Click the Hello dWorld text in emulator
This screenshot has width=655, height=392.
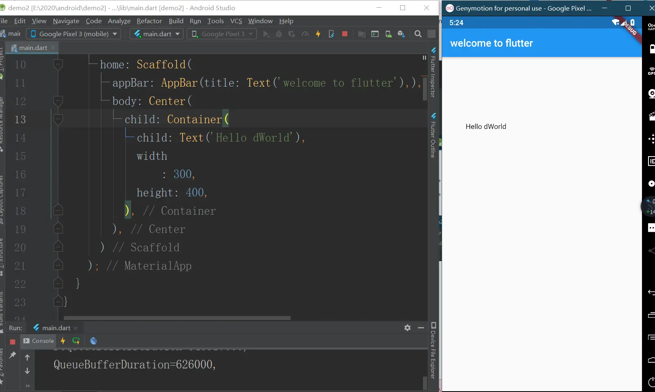pyautogui.click(x=486, y=126)
